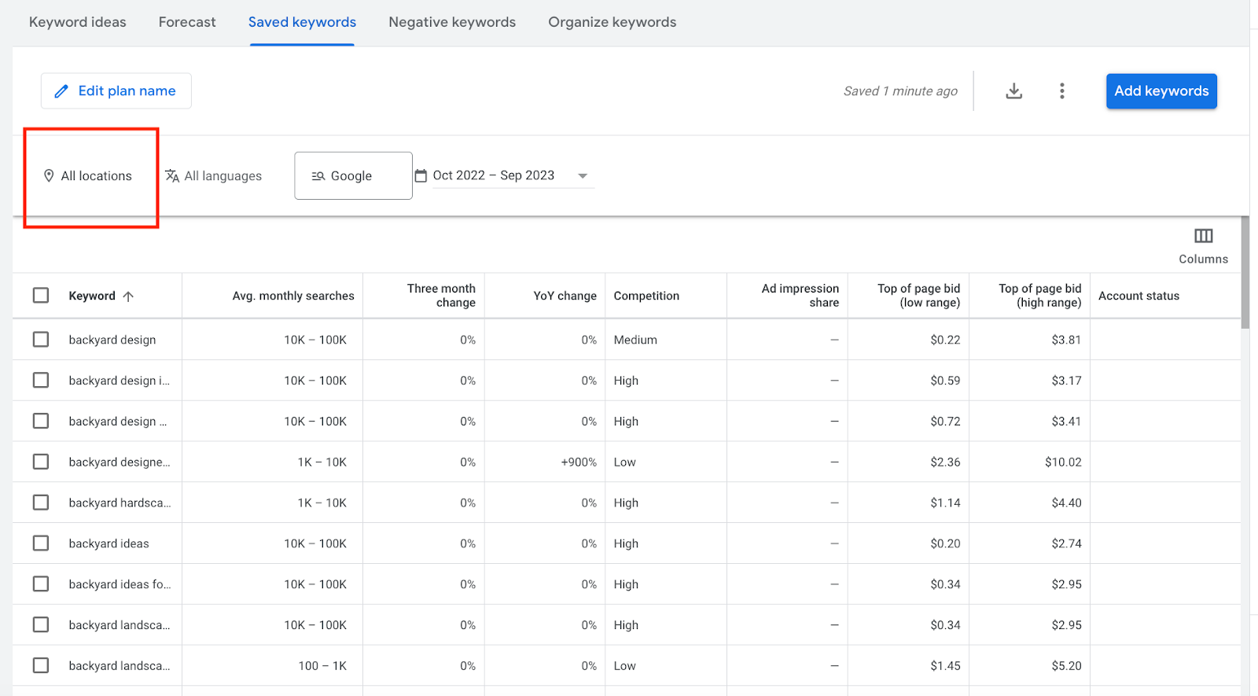This screenshot has width=1258, height=696.
Task: Sort by Top of page bid low range
Action: tap(919, 296)
